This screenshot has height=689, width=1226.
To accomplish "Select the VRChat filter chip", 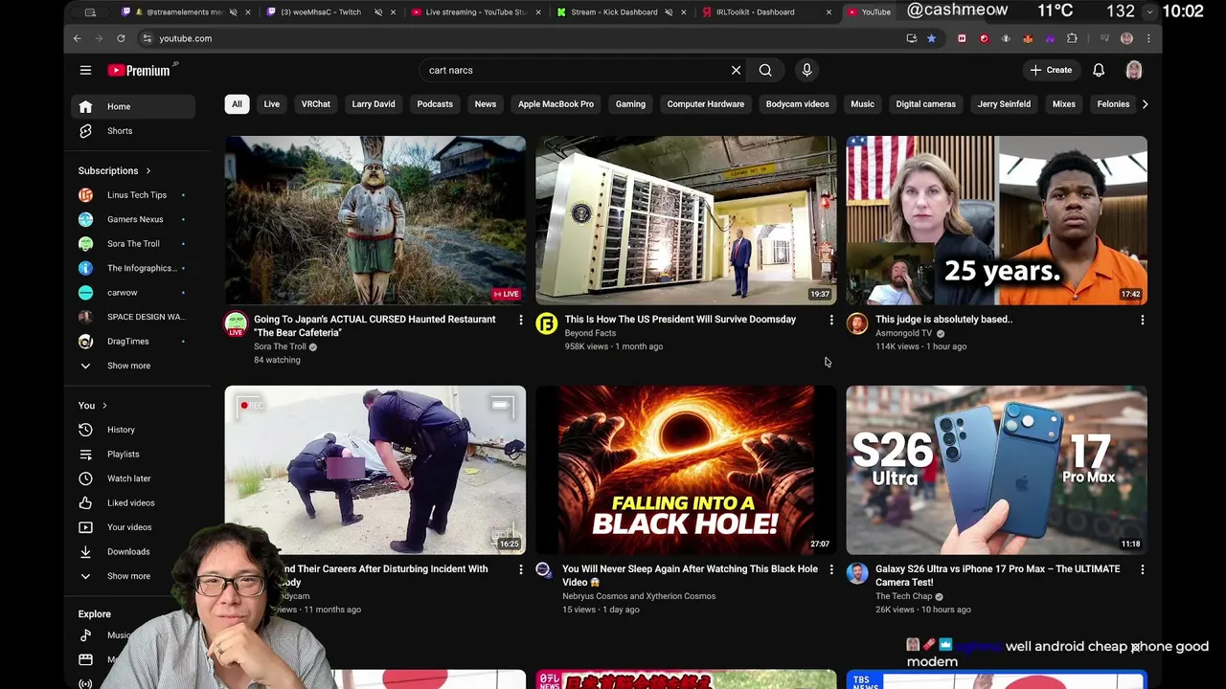I will click(316, 104).
